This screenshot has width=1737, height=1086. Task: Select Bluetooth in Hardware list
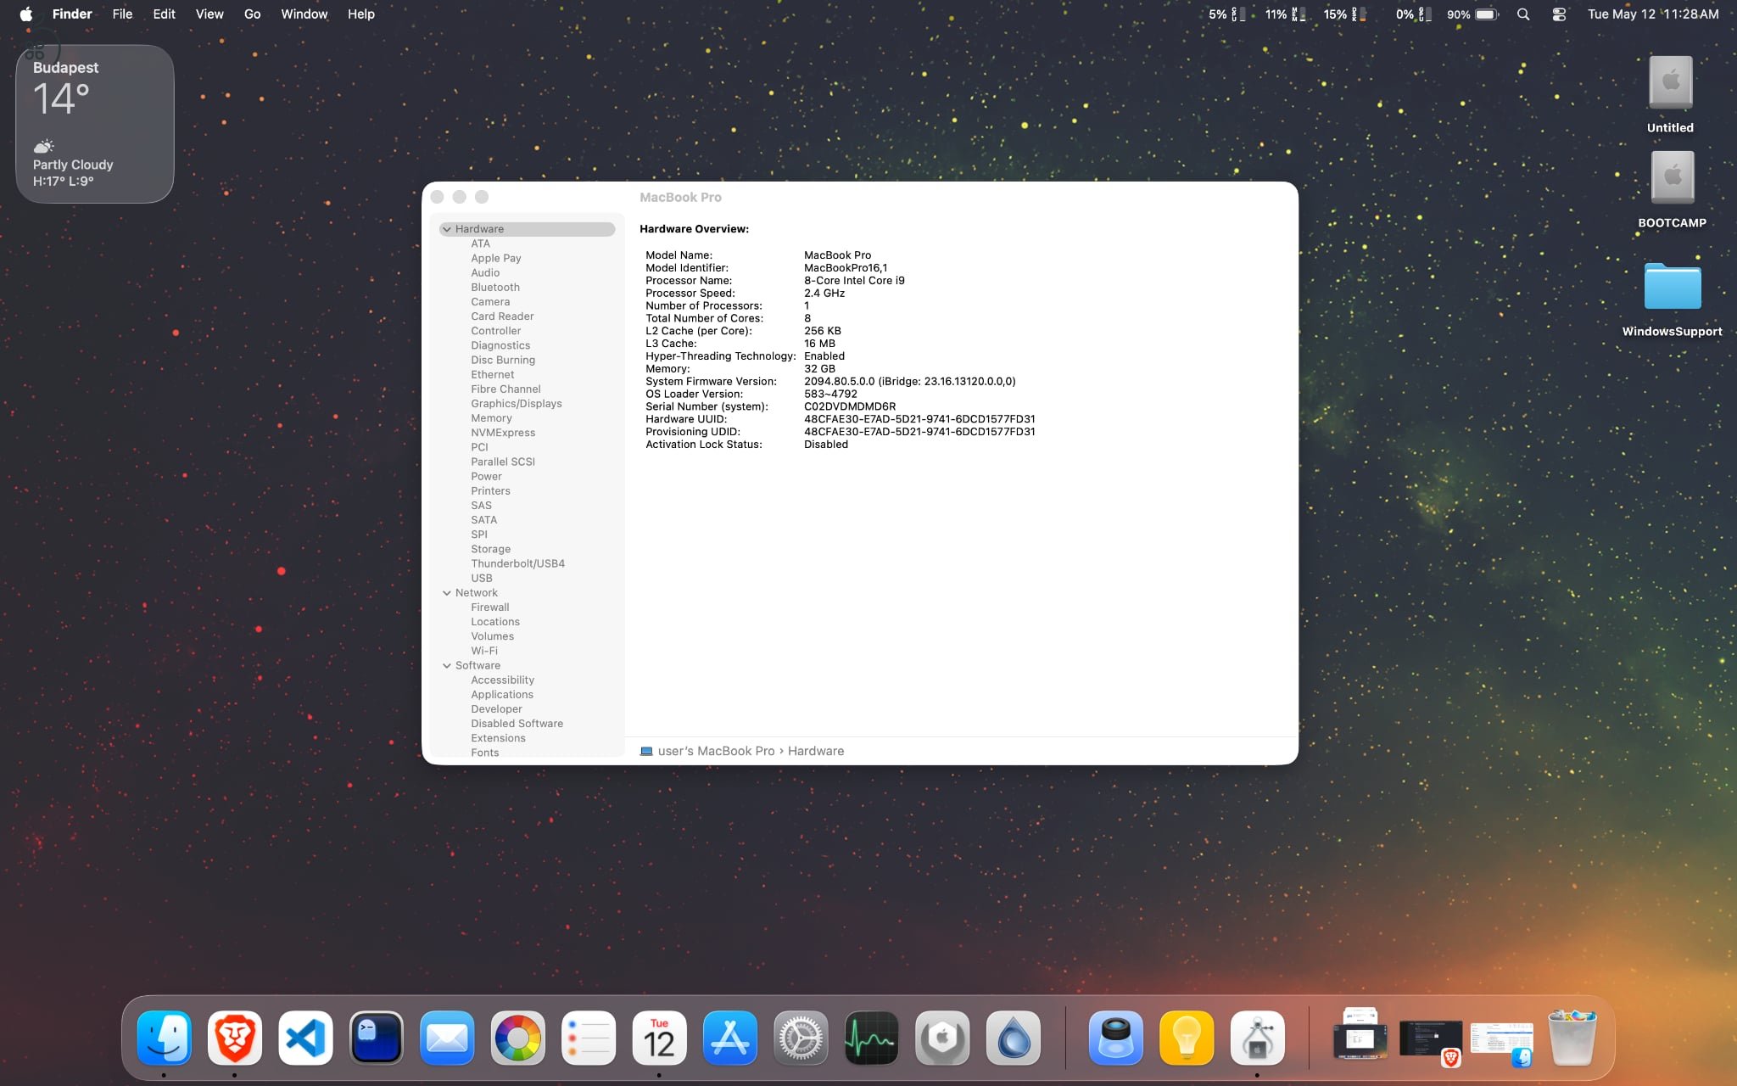(495, 288)
